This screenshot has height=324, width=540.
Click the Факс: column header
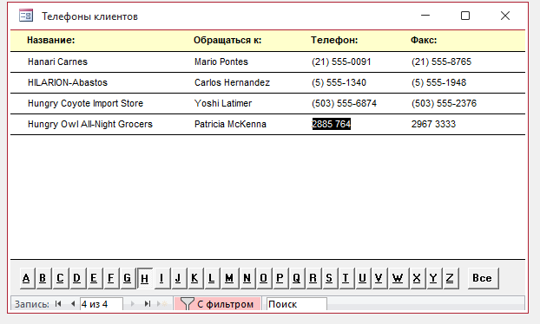tap(424, 40)
